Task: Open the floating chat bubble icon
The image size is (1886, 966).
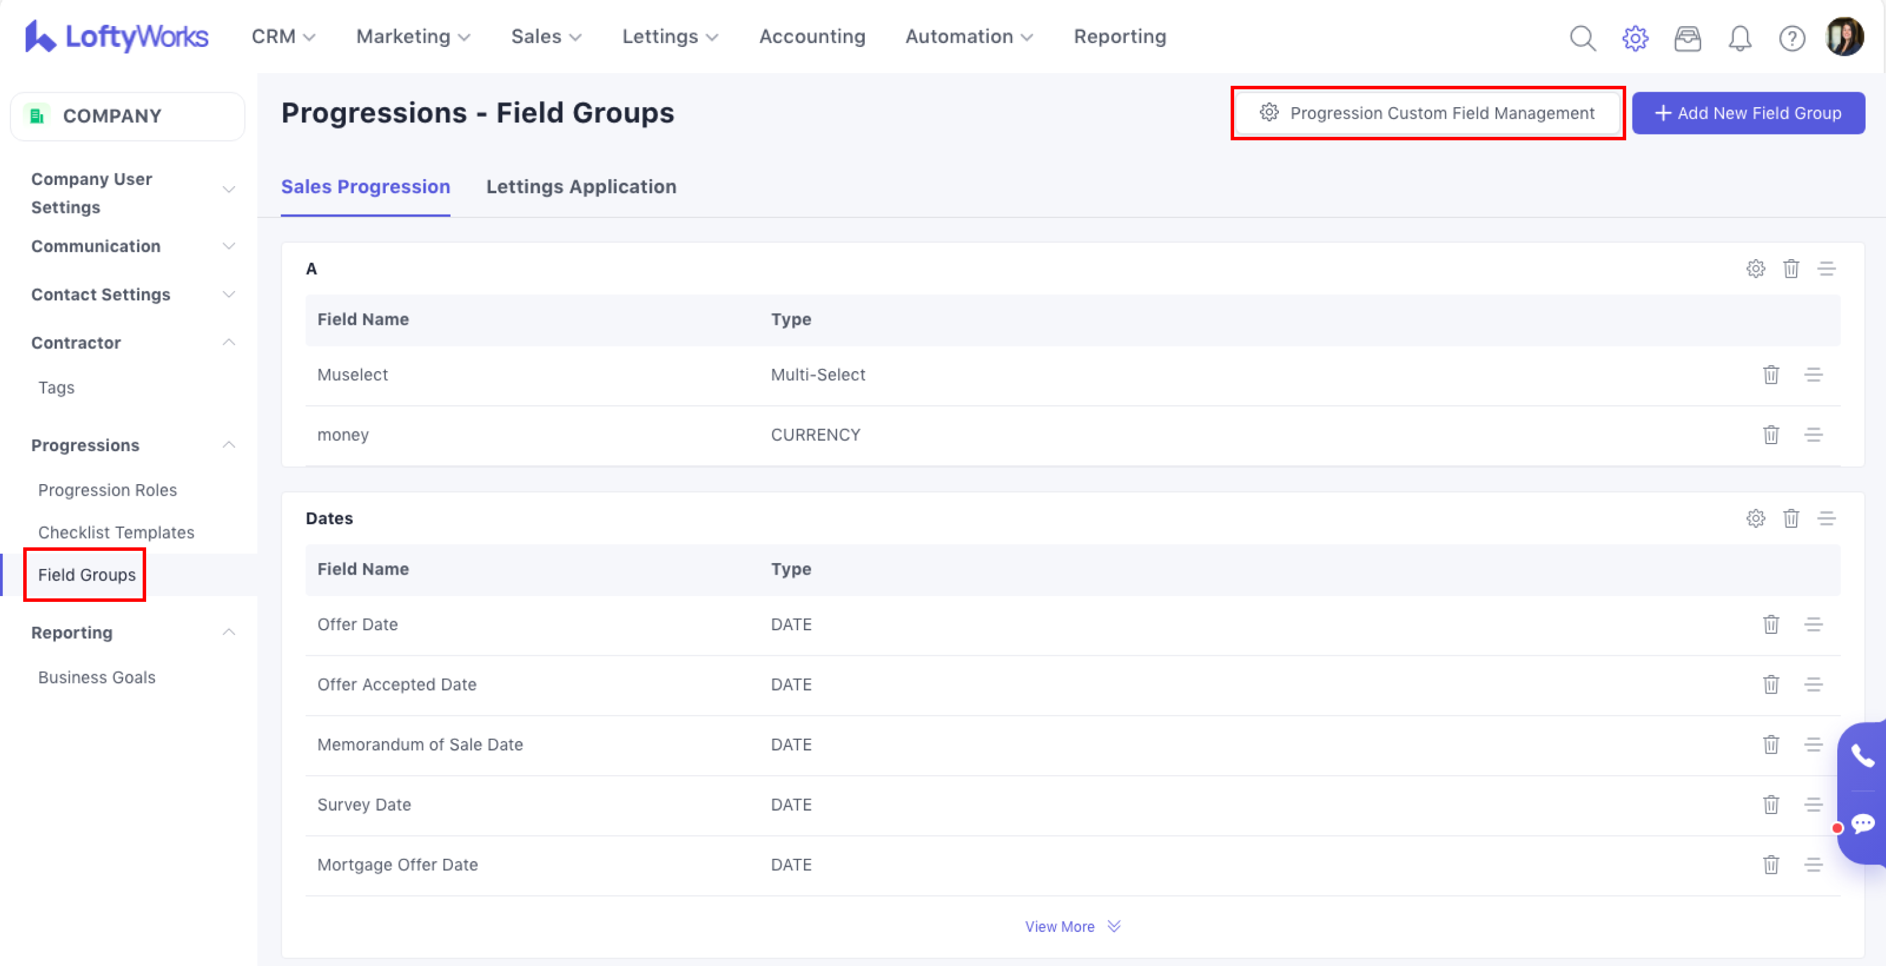Action: (1862, 824)
